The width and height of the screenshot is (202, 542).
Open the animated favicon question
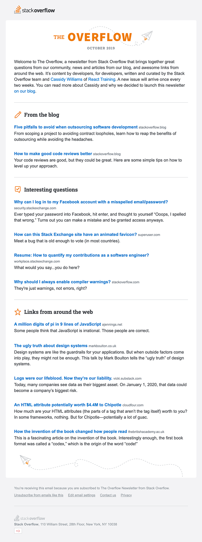click(75, 235)
